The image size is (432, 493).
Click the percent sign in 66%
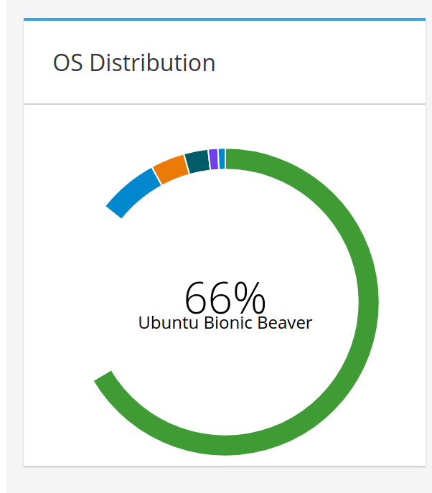click(250, 298)
